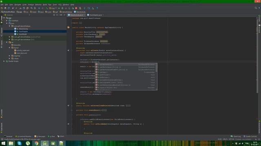The width and height of the screenshot is (261, 146).
Task: Click the Save All toolbar icon
Action: pos(5,8)
